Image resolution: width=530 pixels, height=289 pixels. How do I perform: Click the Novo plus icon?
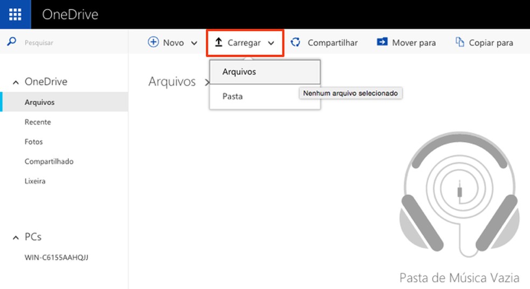pyautogui.click(x=153, y=42)
